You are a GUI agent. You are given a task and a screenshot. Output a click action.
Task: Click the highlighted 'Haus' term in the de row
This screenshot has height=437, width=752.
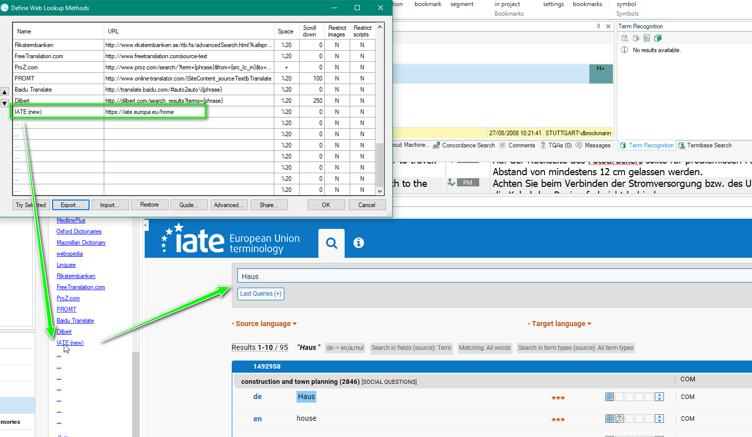click(306, 396)
